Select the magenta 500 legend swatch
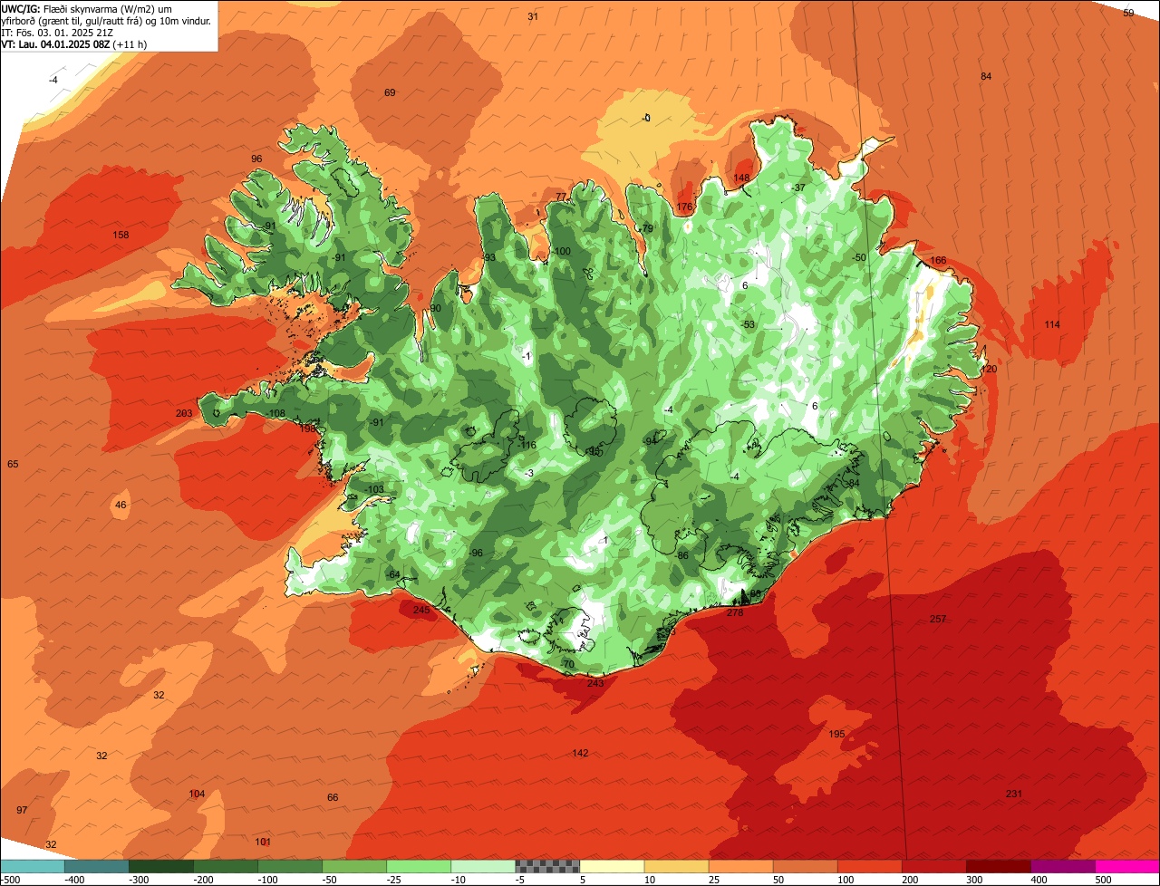Viewport: 1160px width, 886px height. [x=1126, y=866]
